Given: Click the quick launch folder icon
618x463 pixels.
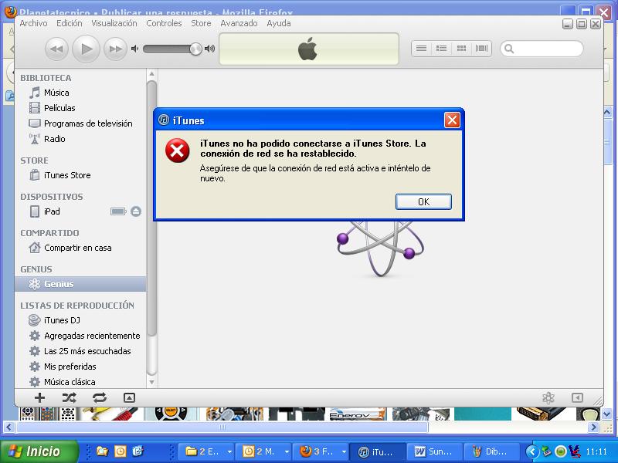Looking at the screenshot, I should 102,451.
